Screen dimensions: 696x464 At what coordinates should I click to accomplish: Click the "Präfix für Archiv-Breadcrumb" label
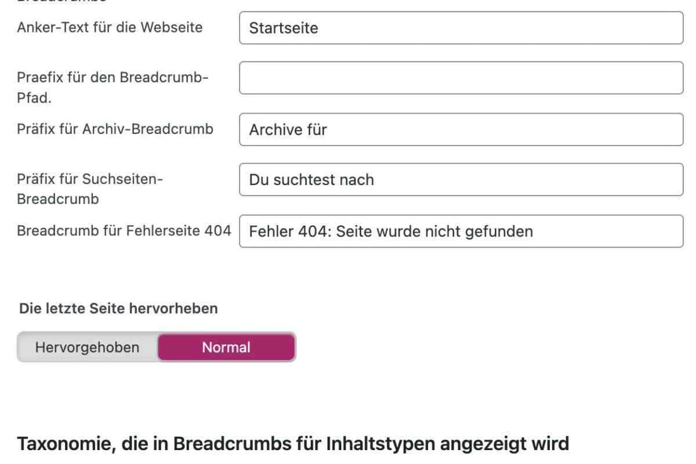(x=115, y=129)
